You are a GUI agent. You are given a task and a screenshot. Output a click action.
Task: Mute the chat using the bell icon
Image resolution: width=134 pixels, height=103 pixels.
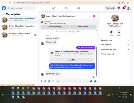coord(111,32)
